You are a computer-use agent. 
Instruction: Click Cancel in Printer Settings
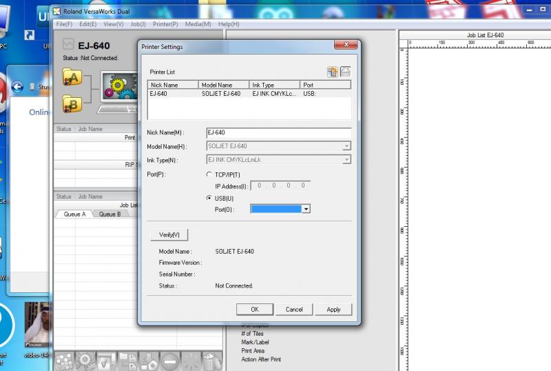tap(294, 310)
